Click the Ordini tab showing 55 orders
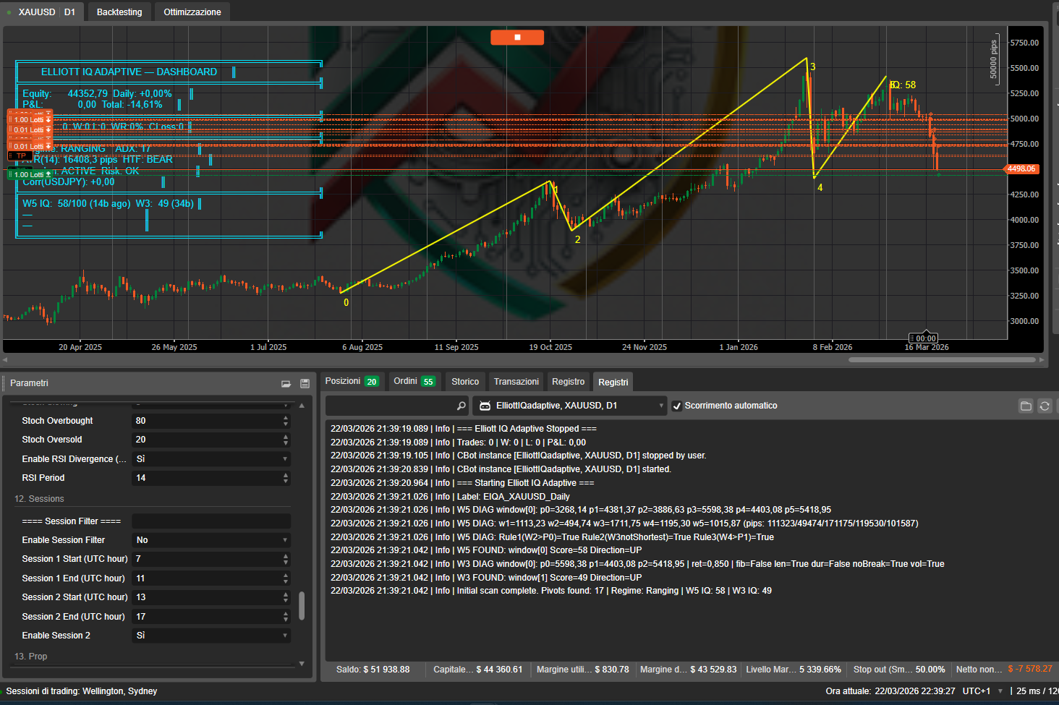Screen dimensions: 1059x705 coord(414,381)
